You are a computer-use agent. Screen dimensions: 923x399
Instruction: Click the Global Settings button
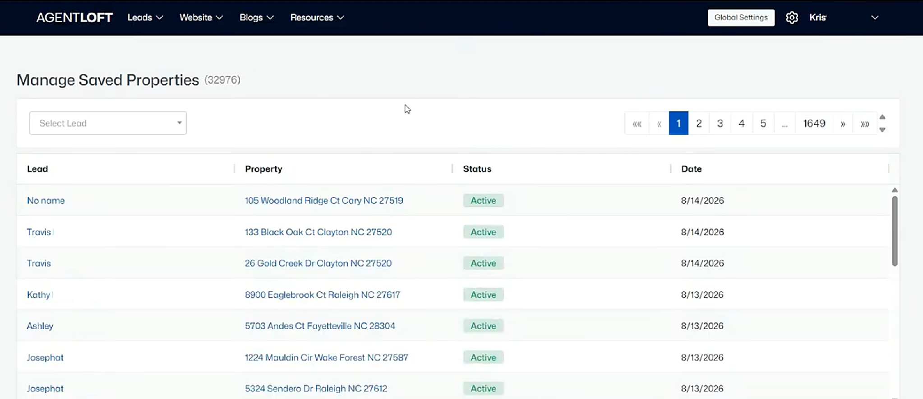[x=741, y=18]
